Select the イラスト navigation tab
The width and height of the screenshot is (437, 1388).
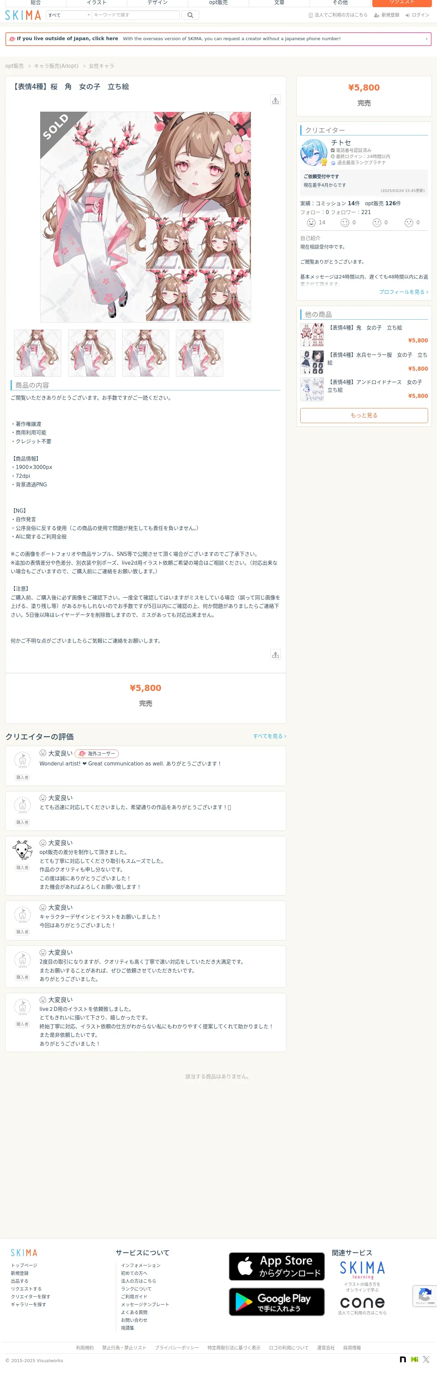pos(96,3)
